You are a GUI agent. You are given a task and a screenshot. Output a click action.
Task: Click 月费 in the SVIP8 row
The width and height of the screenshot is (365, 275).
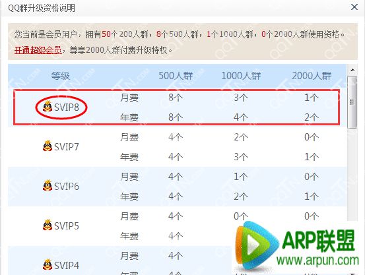click(x=129, y=98)
